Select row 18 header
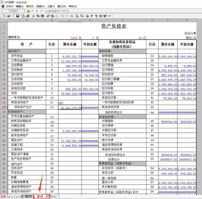The width and height of the screenshot is (202, 199). [4, 107]
